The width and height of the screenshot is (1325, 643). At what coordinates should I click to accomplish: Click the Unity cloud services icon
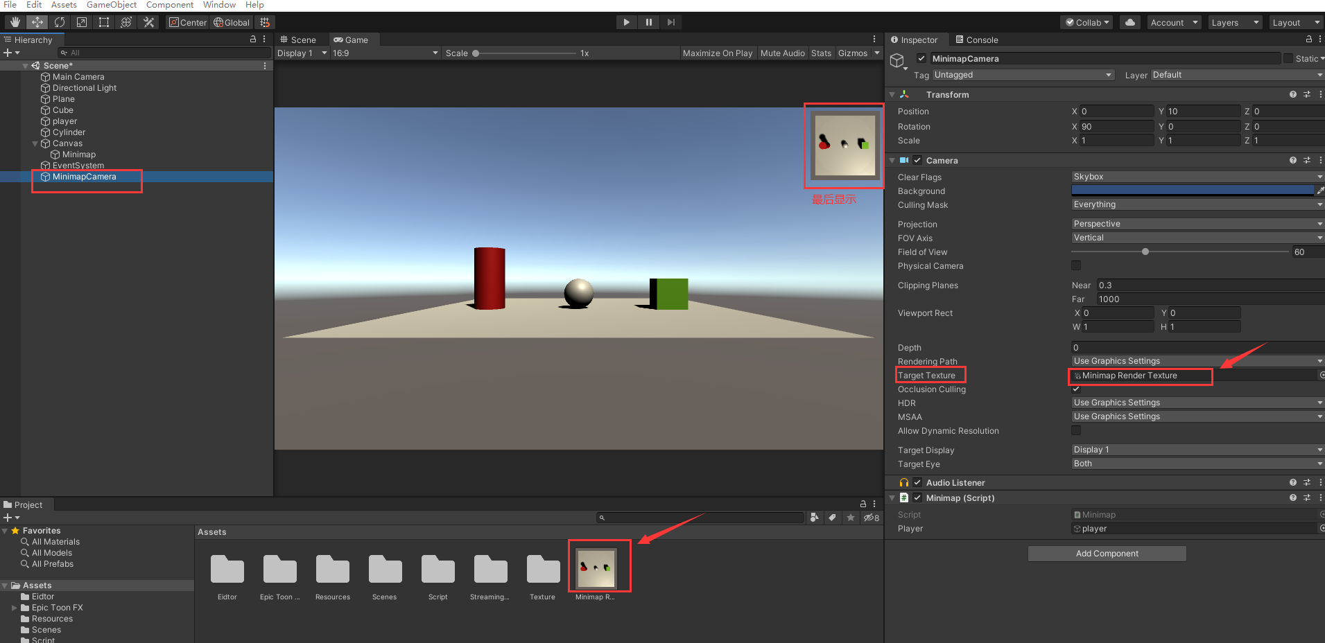(x=1129, y=21)
